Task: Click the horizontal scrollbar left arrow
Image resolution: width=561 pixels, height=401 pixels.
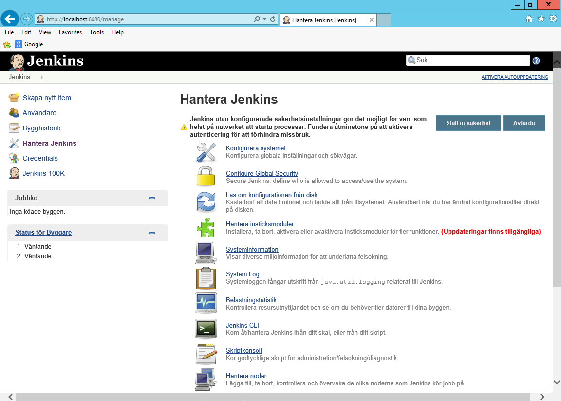Action: [10, 397]
